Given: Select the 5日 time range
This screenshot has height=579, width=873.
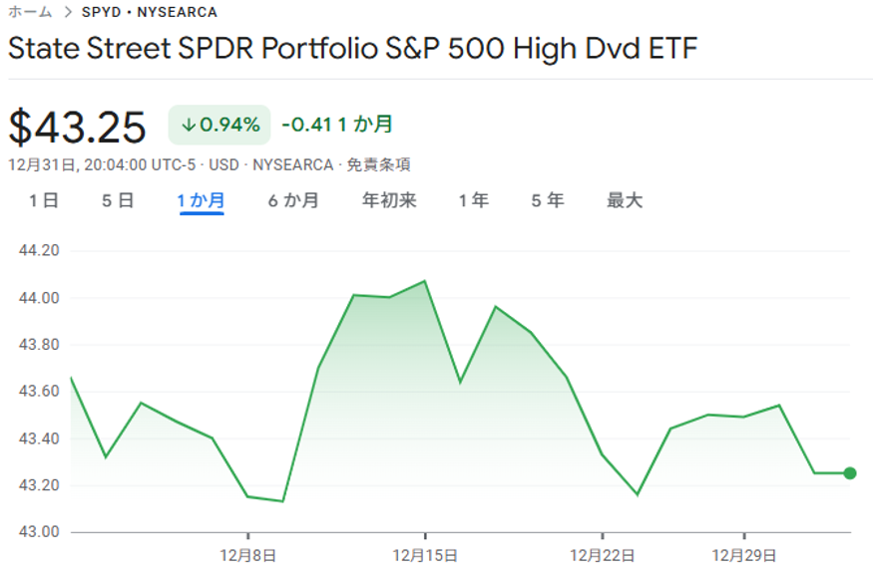Looking at the screenshot, I should click(x=118, y=200).
